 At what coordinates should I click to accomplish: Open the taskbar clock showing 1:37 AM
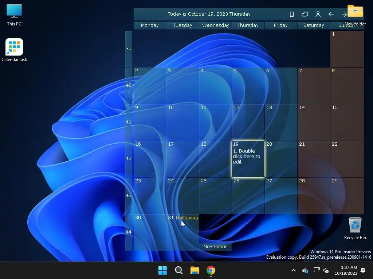click(346, 270)
